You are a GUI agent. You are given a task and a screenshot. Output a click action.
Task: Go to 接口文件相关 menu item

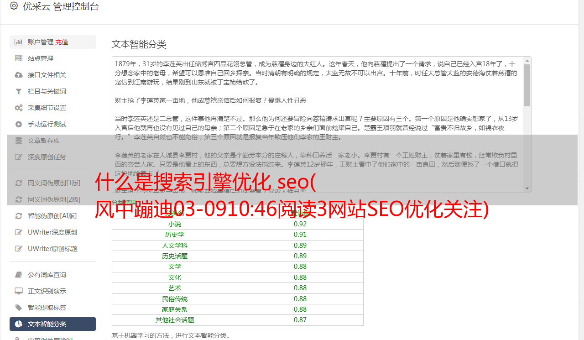click(x=52, y=75)
